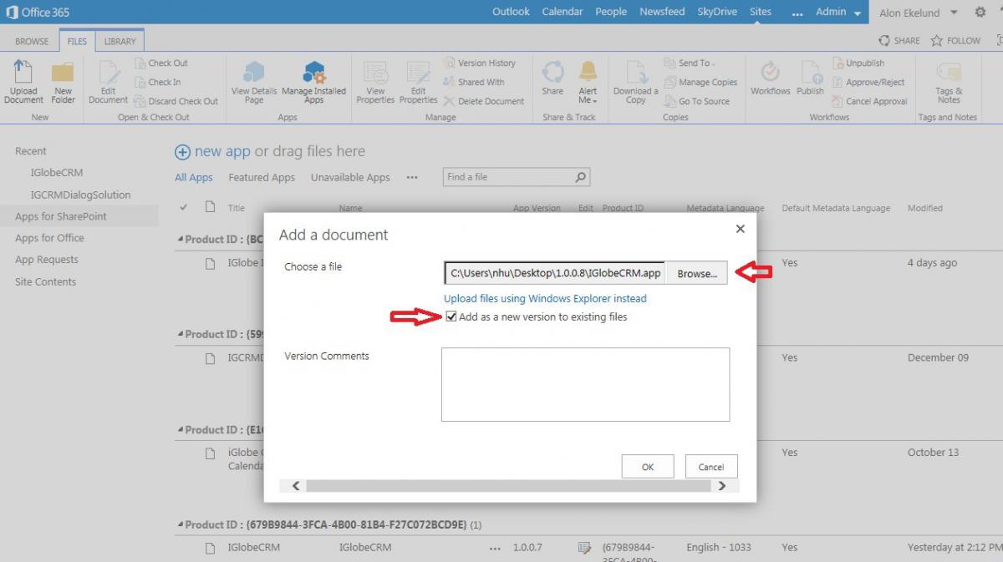Toggle the select-all checkmark column header

pyautogui.click(x=184, y=207)
